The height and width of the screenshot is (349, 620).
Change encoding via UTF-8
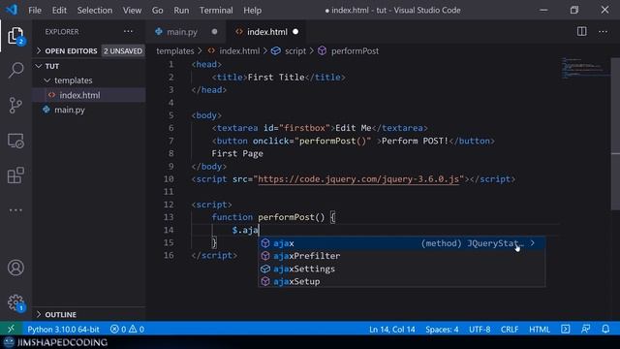480,329
